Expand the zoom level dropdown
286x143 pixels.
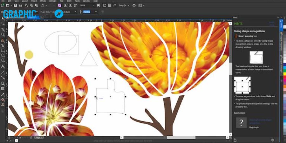(x=94, y=5)
